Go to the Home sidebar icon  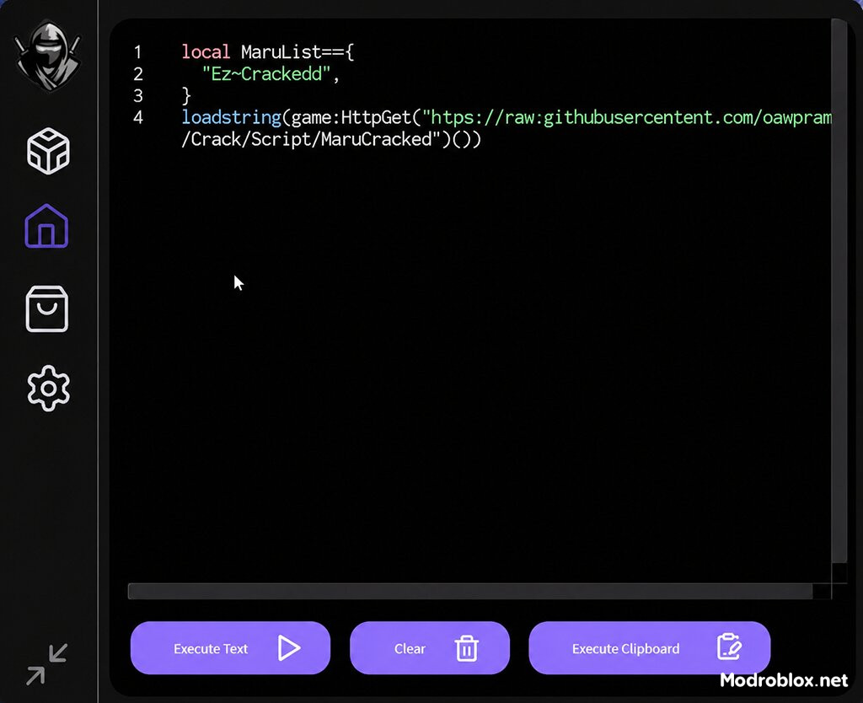tap(47, 226)
